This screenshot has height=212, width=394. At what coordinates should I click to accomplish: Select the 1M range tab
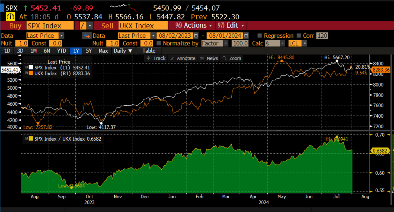[x=33, y=51]
